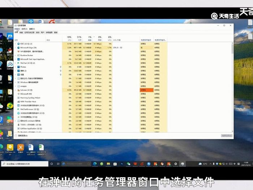Click the 结束任务 button
This screenshot has width=253, height=190.
pyautogui.click(x=227, y=136)
